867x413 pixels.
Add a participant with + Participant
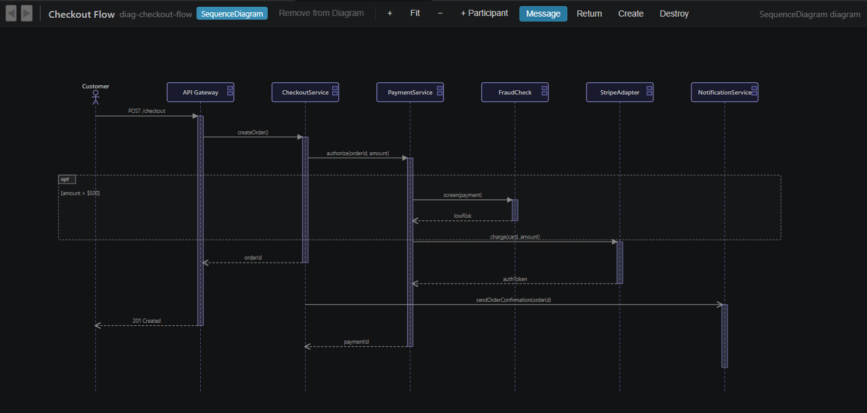(484, 13)
